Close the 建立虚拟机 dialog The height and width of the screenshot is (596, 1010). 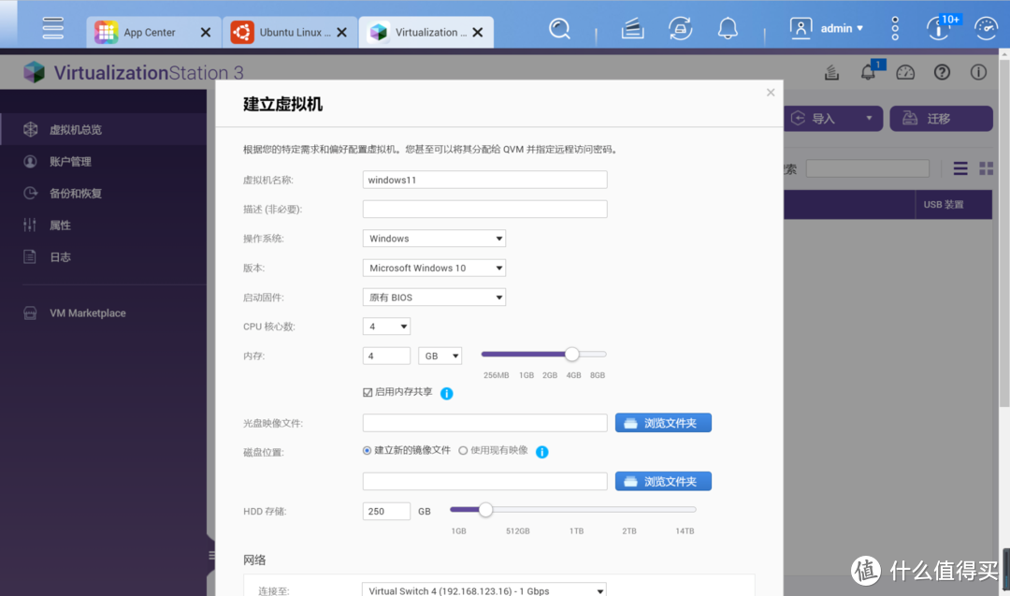(771, 93)
